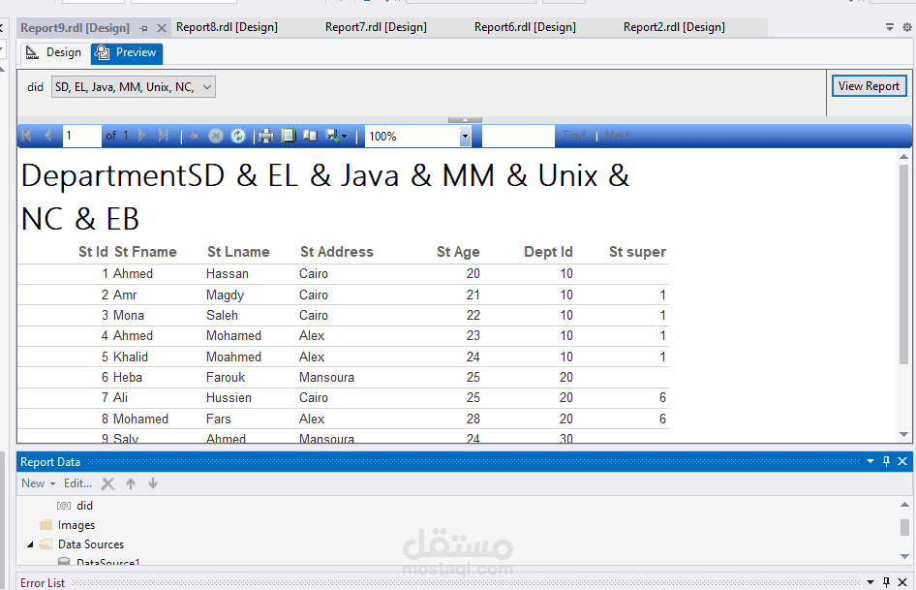
Task: Click the current page number field
Action: [81, 136]
